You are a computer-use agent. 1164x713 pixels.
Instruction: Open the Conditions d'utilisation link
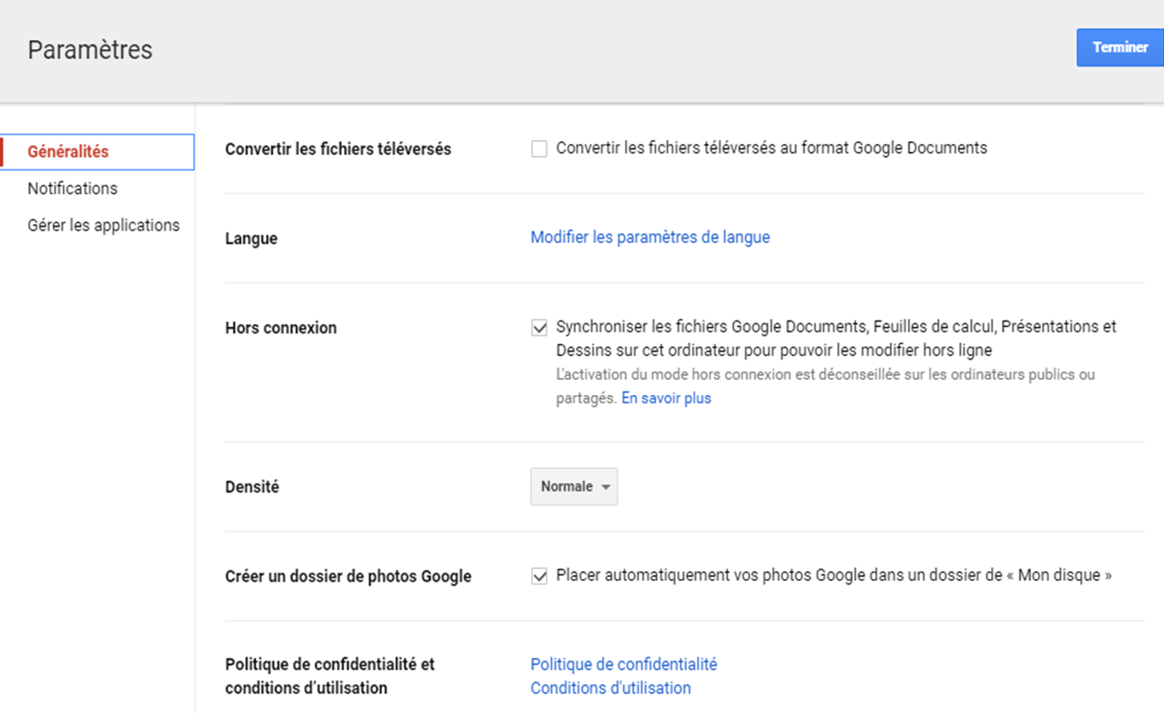coord(610,688)
